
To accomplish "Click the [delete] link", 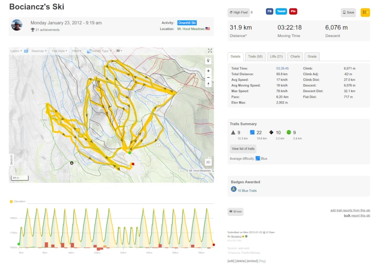I will pos(240,261).
